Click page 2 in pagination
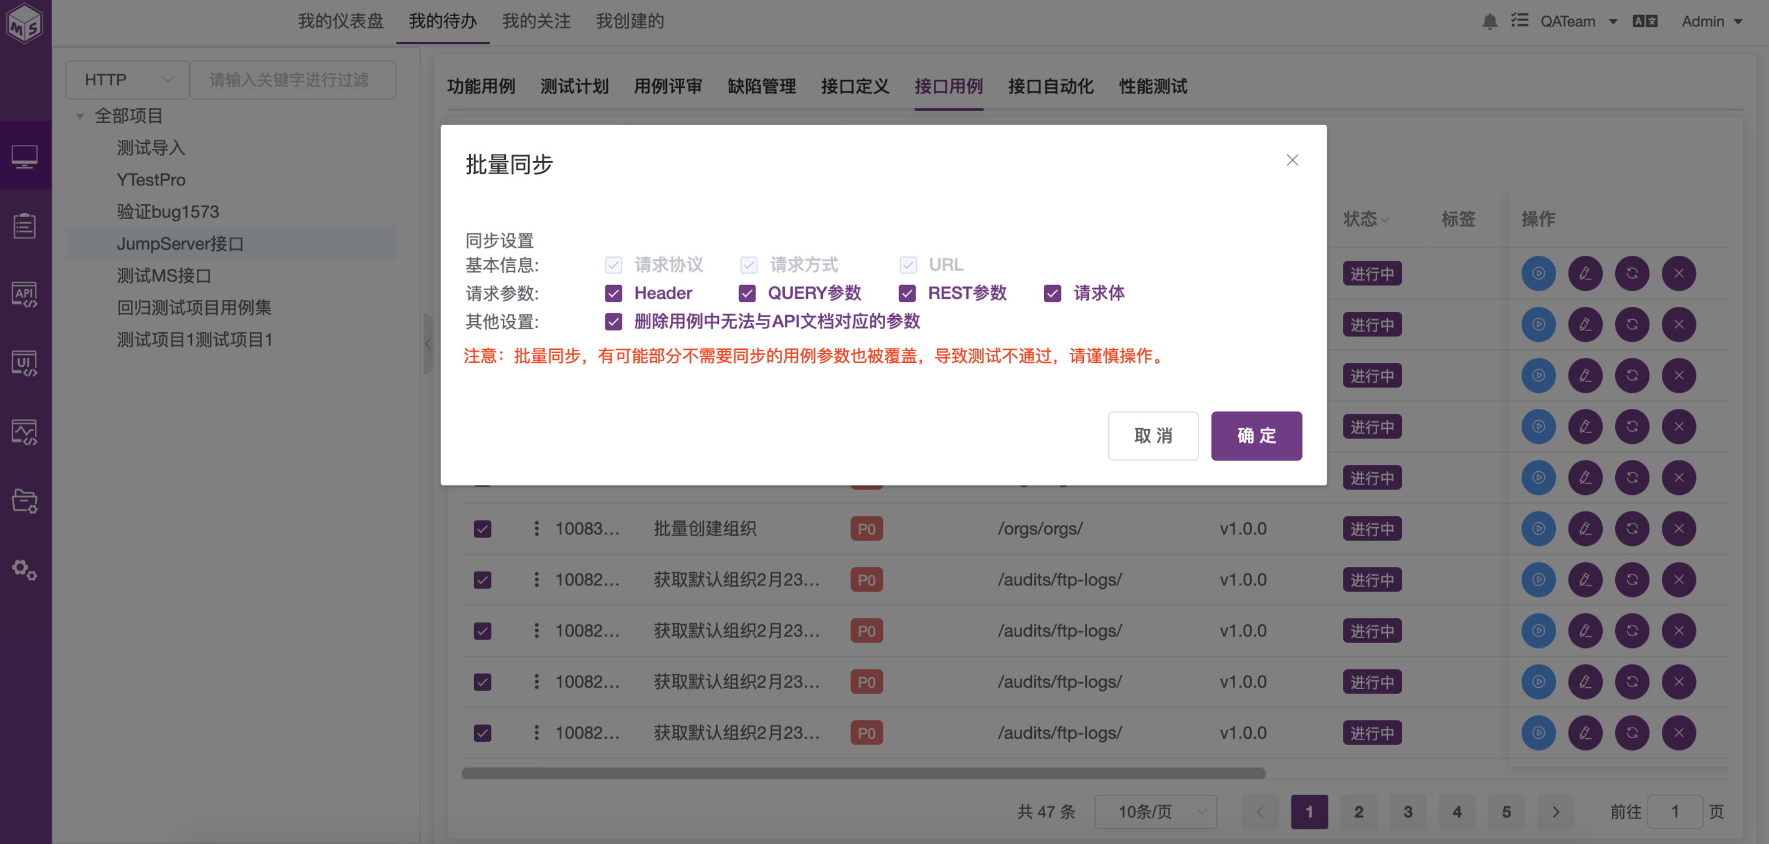 point(1359,812)
